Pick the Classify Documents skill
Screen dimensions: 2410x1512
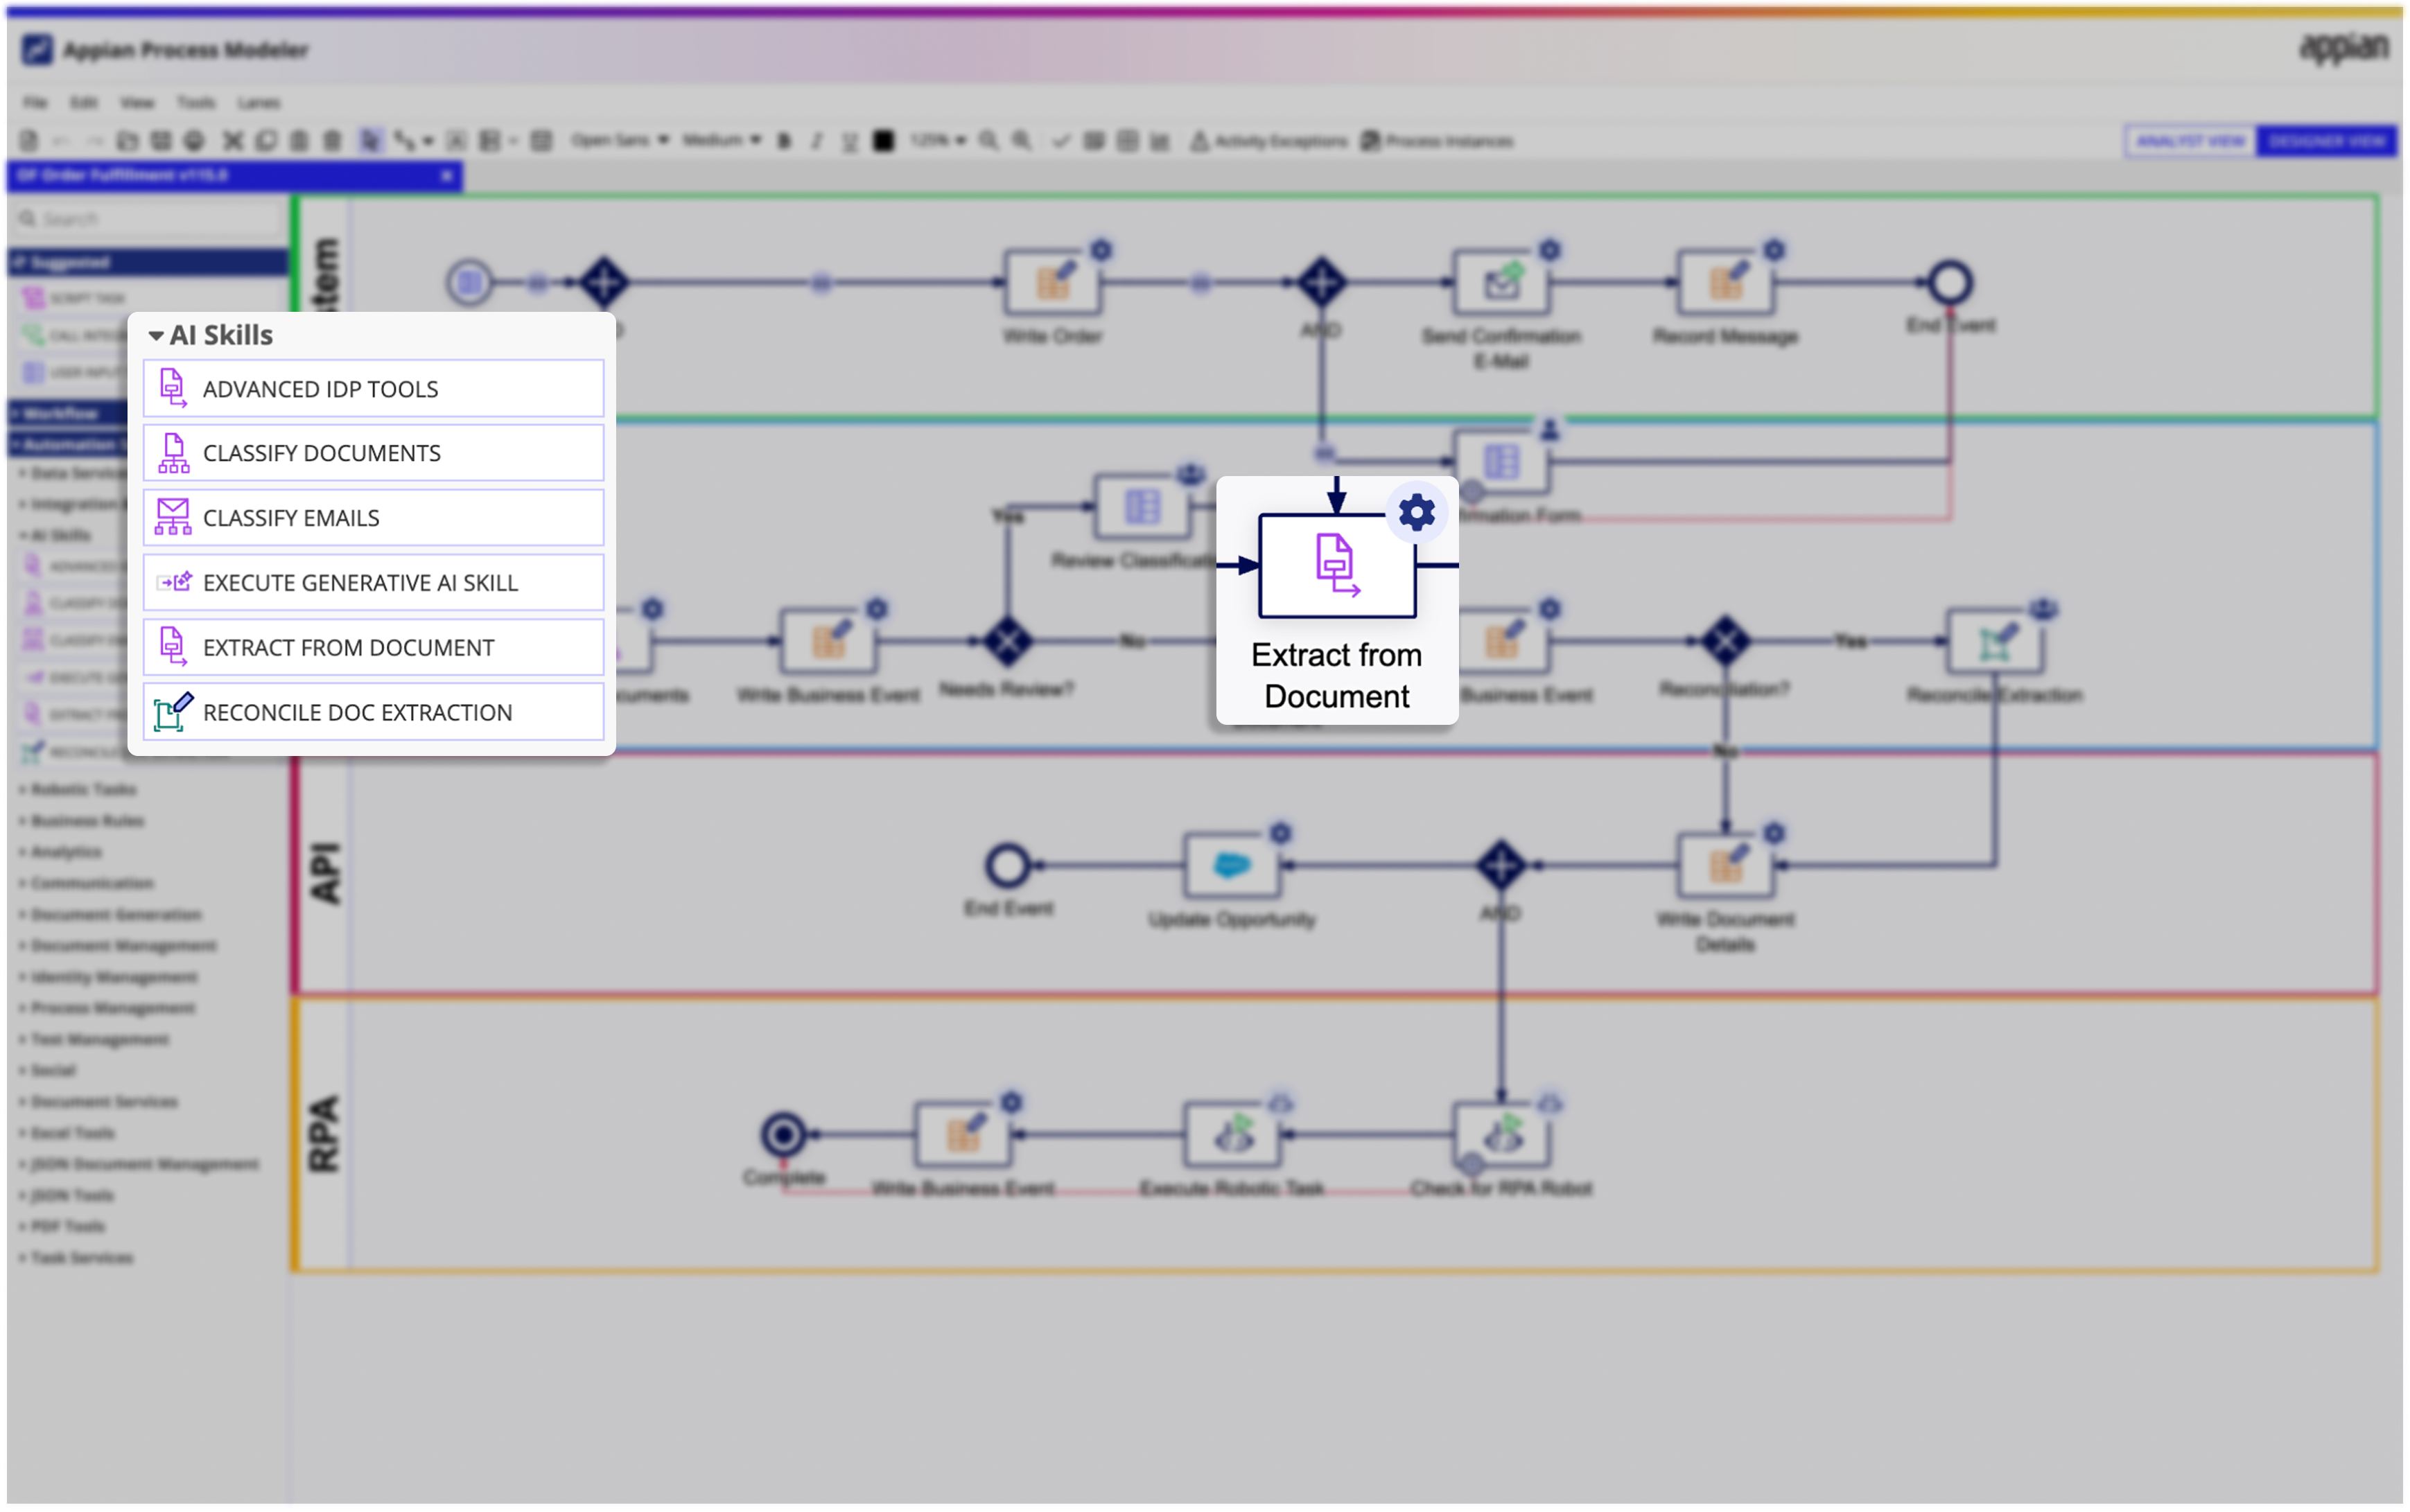tap(373, 453)
